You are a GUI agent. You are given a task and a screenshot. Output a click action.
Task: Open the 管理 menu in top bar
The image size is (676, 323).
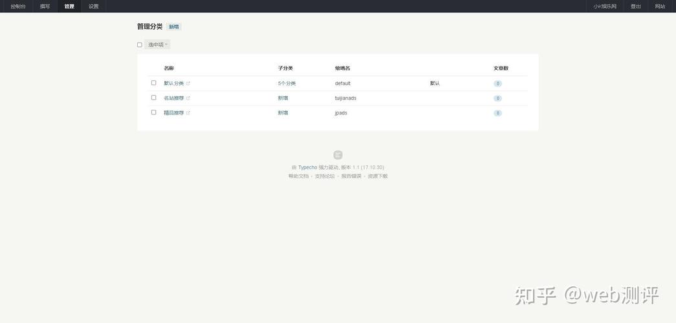click(x=69, y=6)
